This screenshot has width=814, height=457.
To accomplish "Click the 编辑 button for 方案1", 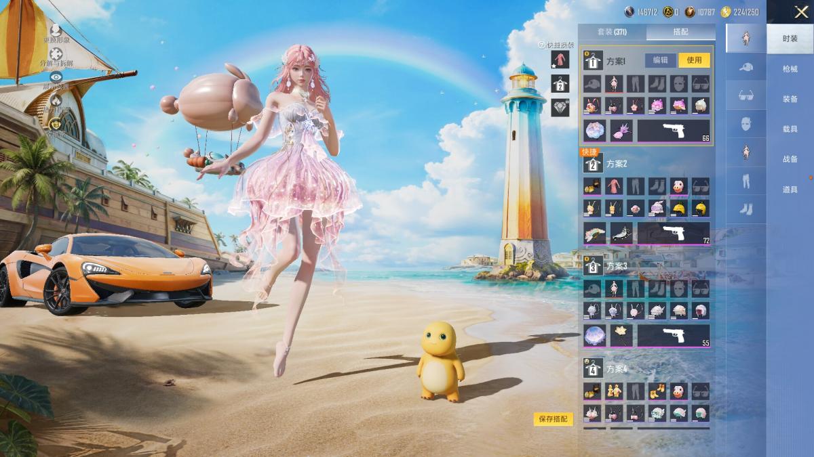I will tap(661, 60).
